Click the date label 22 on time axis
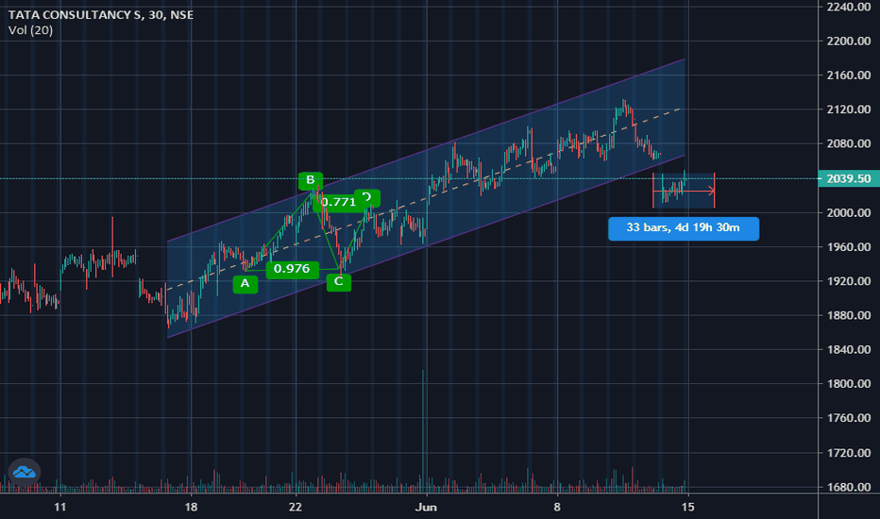880x519 pixels. (296, 508)
